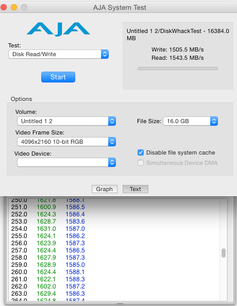Click the test progress bar
Screen dimensions: 237x306
point(178,69)
